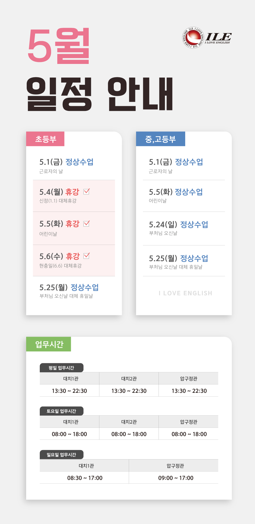
Task: Toggle the checkbox beside 5.4(월) 휴강
Action: [x=86, y=191]
